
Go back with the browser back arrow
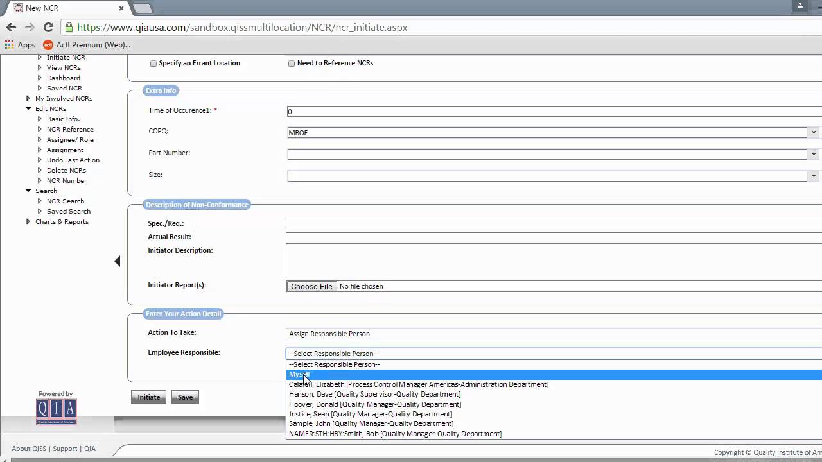[x=11, y=27]
